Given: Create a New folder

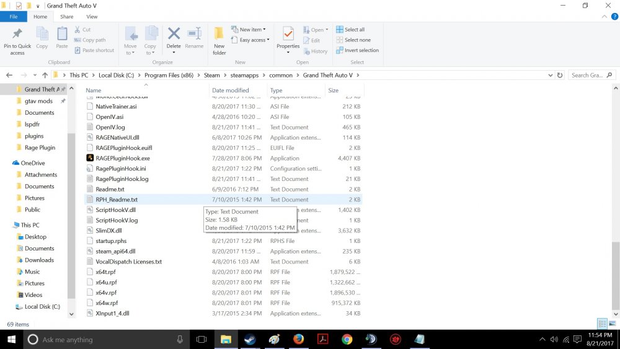Looking at the screenshot, I should click(219, 41).
